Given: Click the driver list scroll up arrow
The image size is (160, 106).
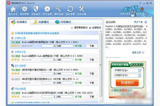Looking at the screenshot, I should click(101, 32).
